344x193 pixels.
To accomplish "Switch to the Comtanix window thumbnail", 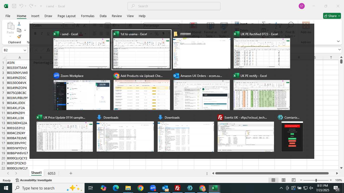I will [292, 133].
